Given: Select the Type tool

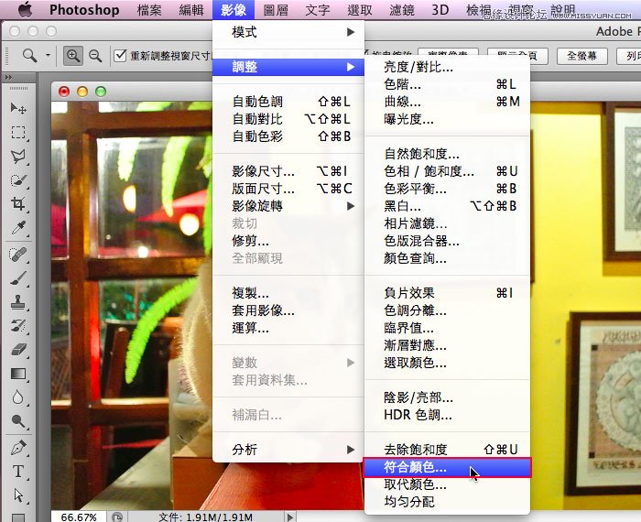Looking at the screenshot, I should [x=18, y=472].
